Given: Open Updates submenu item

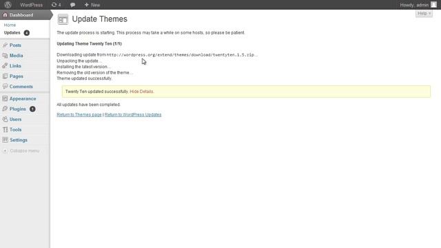Looking at the screenshot, I should (12, 32).
